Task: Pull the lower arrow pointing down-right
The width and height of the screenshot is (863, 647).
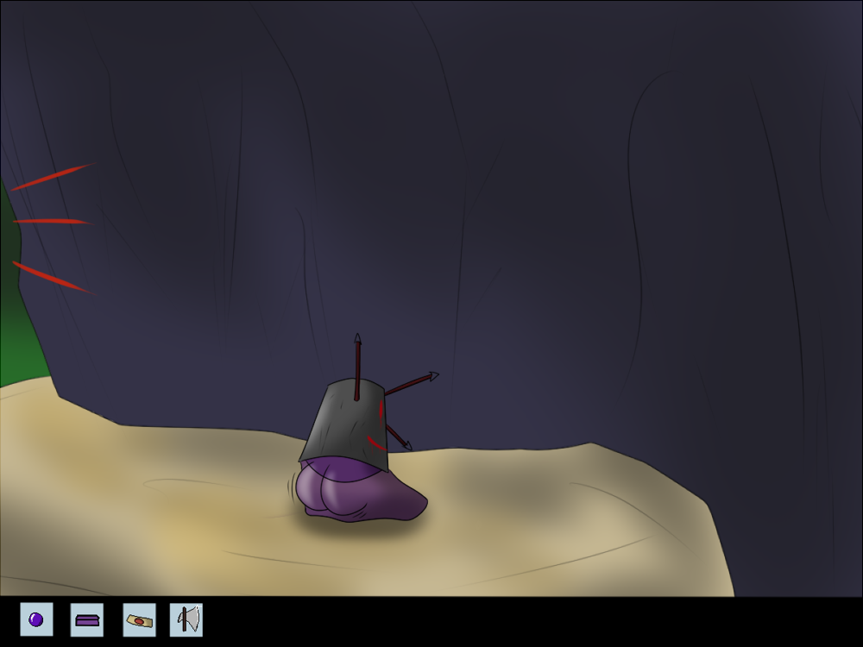Action: (x=397, y=437)
